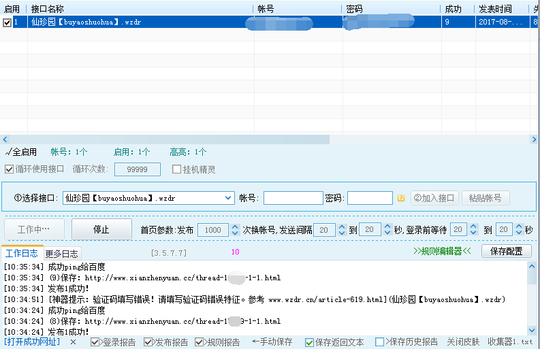Click the small yellow help icon beside password field
This screenshot has height=349, width=540.
point(401,198)
